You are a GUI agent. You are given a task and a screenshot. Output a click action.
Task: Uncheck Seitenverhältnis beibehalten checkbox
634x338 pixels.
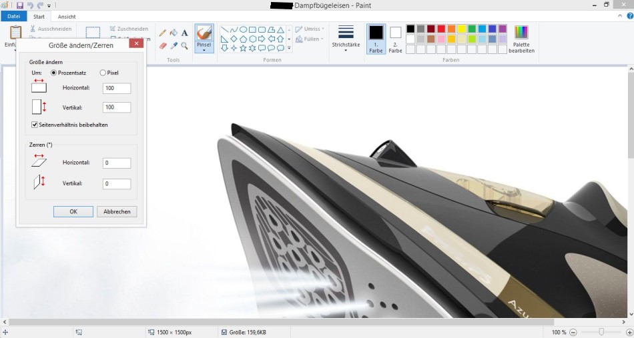coord(35,125)
